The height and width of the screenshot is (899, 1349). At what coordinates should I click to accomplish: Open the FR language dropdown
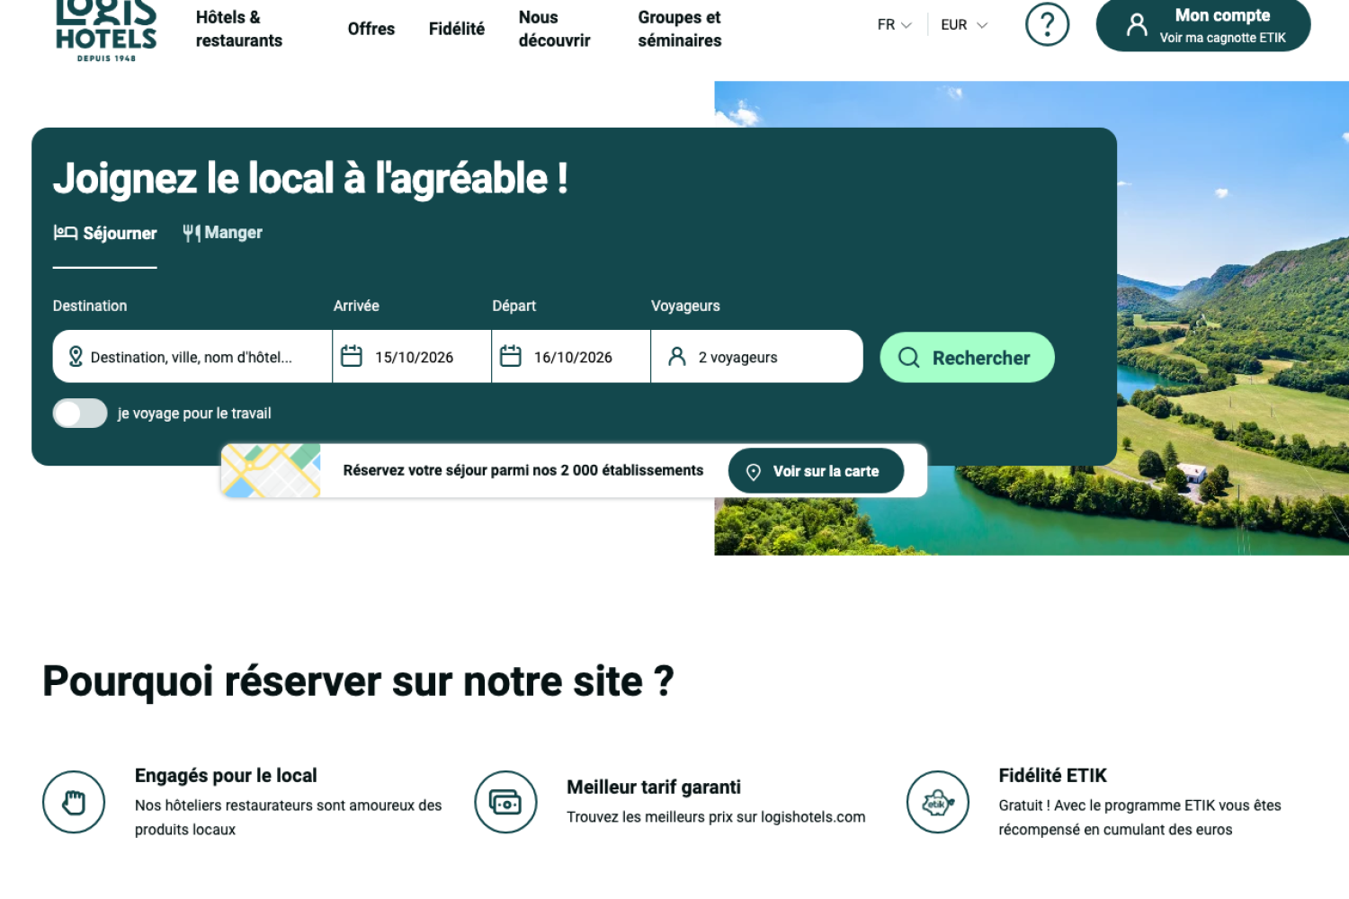tap(895, 25)
